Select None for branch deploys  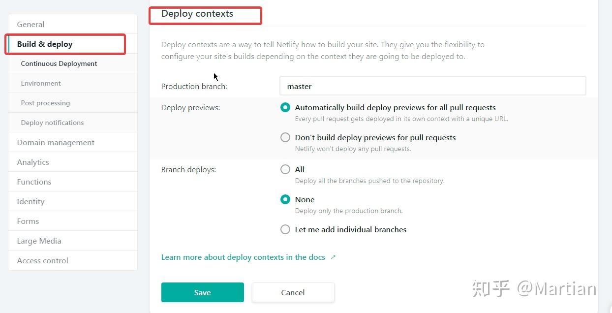(285, 199)
